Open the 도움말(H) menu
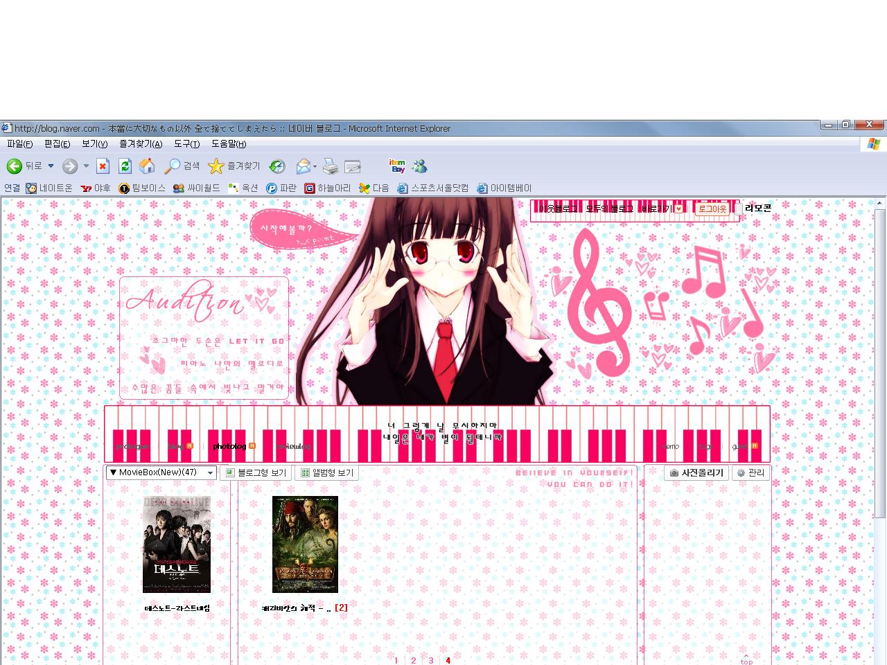This screenshot has width=887, height=665. (229, 144)
